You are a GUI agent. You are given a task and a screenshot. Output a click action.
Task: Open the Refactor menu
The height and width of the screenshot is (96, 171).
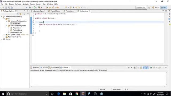(x=18, y=4)
